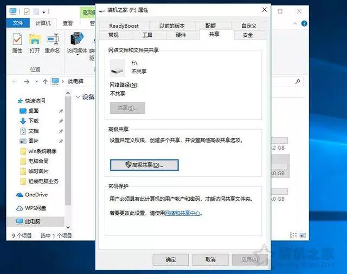Click the search magnifier icon in Explorer
The image size is (347, 274).
pyautogui.click(x=298, y=81)
